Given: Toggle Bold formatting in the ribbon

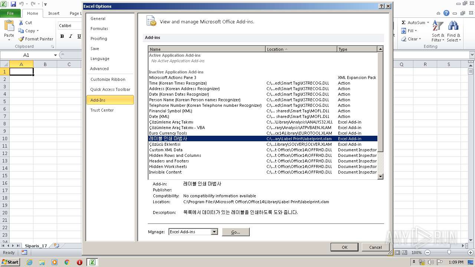Looking at the screenshot, I should click(62, 36).
